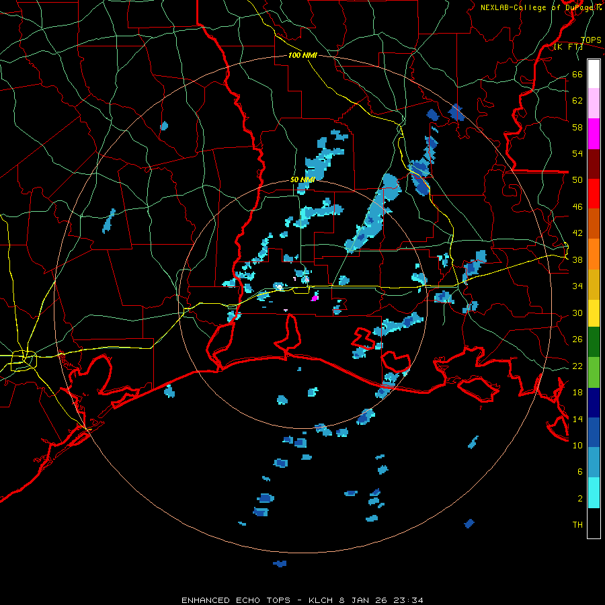This screenshot has width=605, height=605.
Task: Click the legend value 10
Action: click(x=577, y=445)
